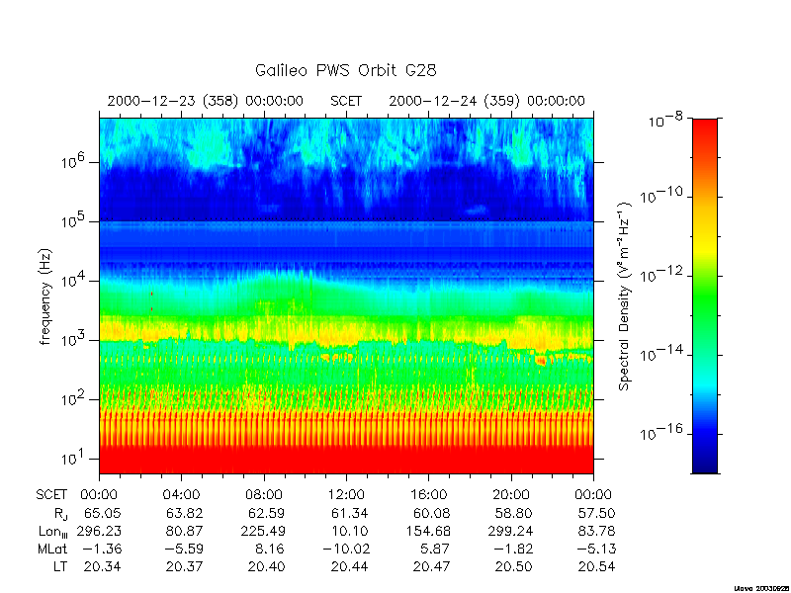The image size is (791, 593).
Task: Select the date label '2000-12-24 (359) 00:00:00'
Action: pyautogui.click(x=486, y=101)
